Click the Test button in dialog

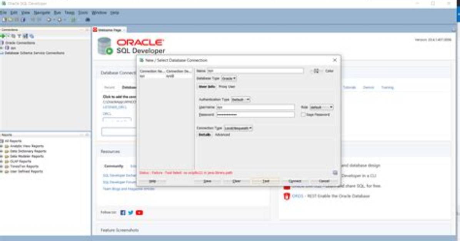coord(266,181)
